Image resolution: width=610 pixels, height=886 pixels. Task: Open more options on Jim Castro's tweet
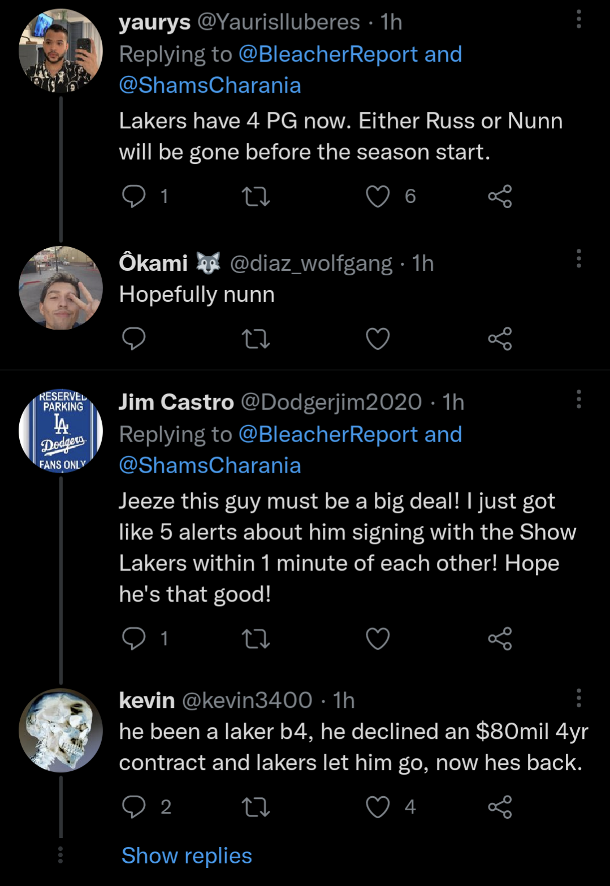(578, 399)
